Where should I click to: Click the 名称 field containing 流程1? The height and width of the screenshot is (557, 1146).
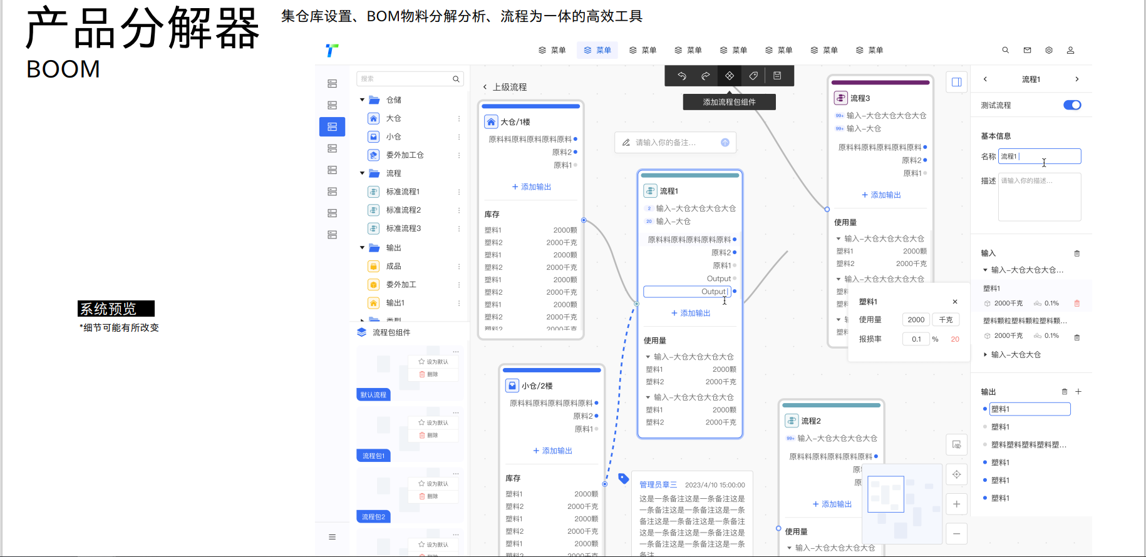coord(1040,156)
